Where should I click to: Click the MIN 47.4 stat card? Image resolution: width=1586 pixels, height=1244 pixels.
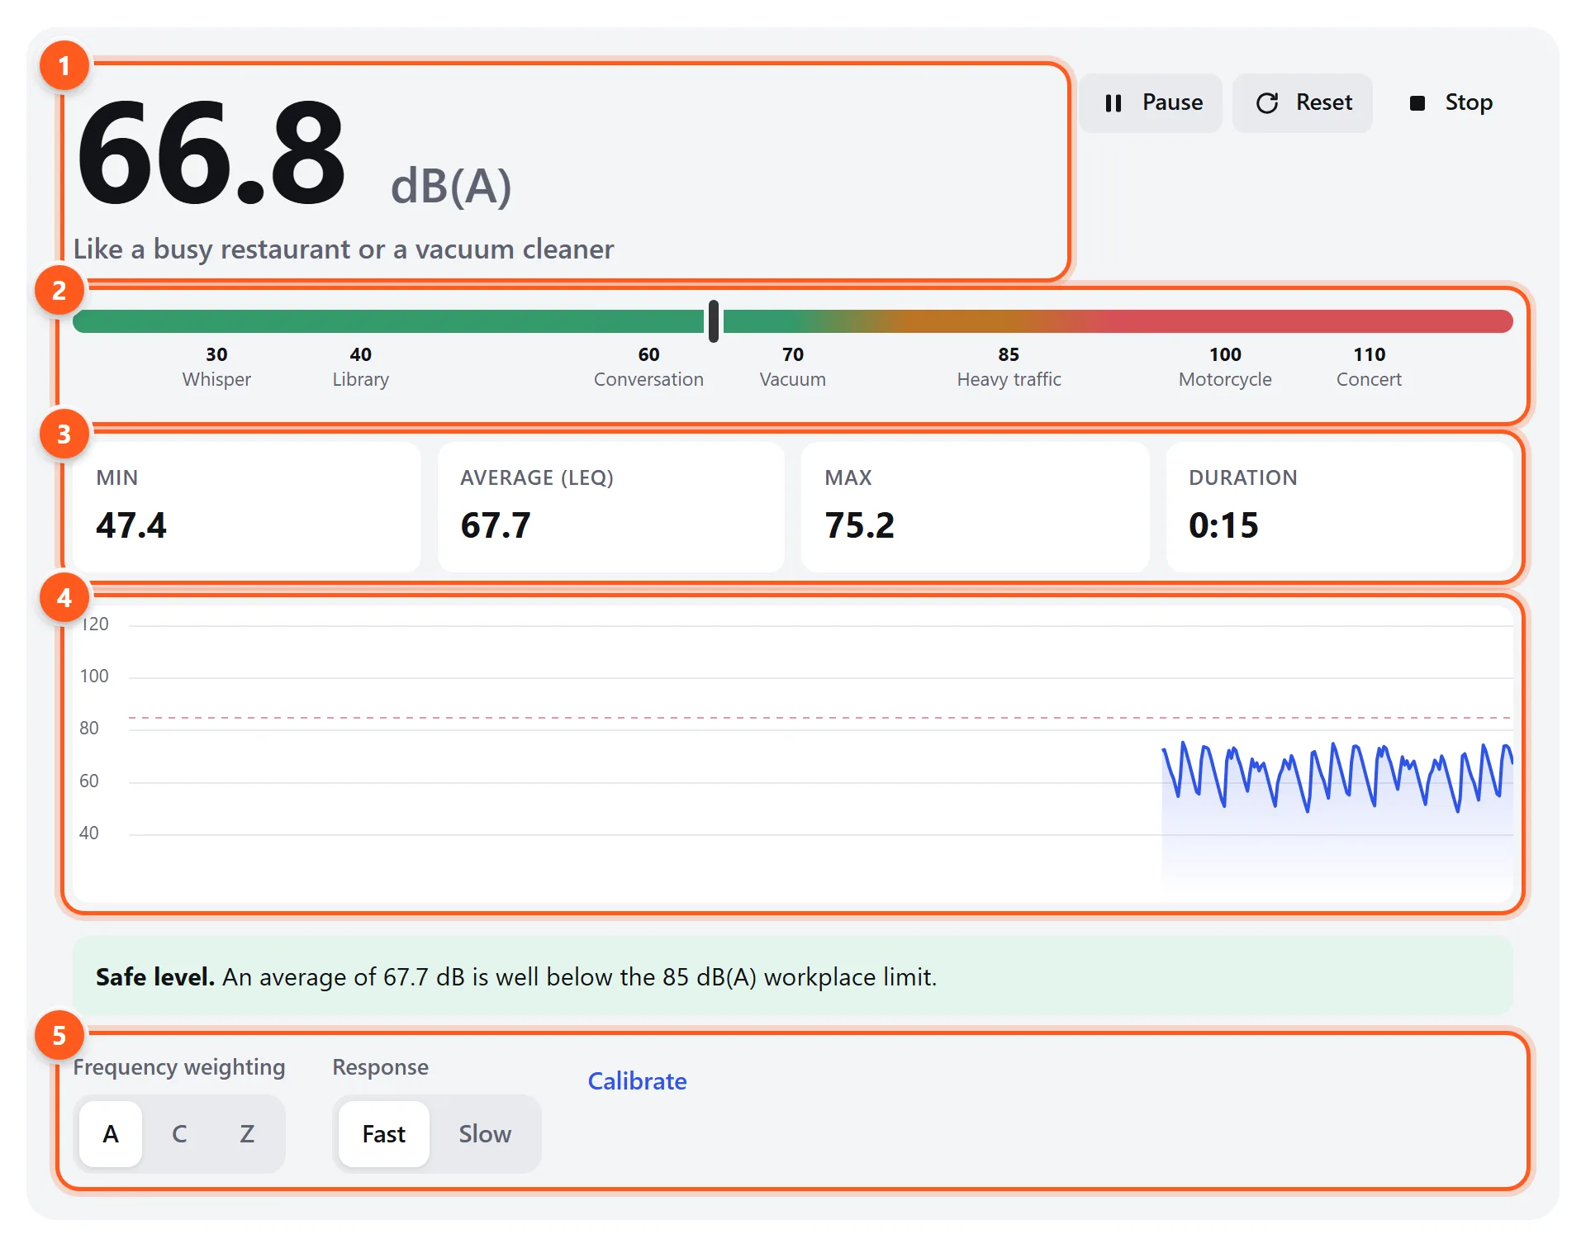pos(247,507)
